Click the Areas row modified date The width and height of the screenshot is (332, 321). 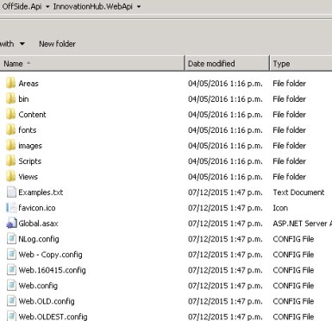[225, 84]
